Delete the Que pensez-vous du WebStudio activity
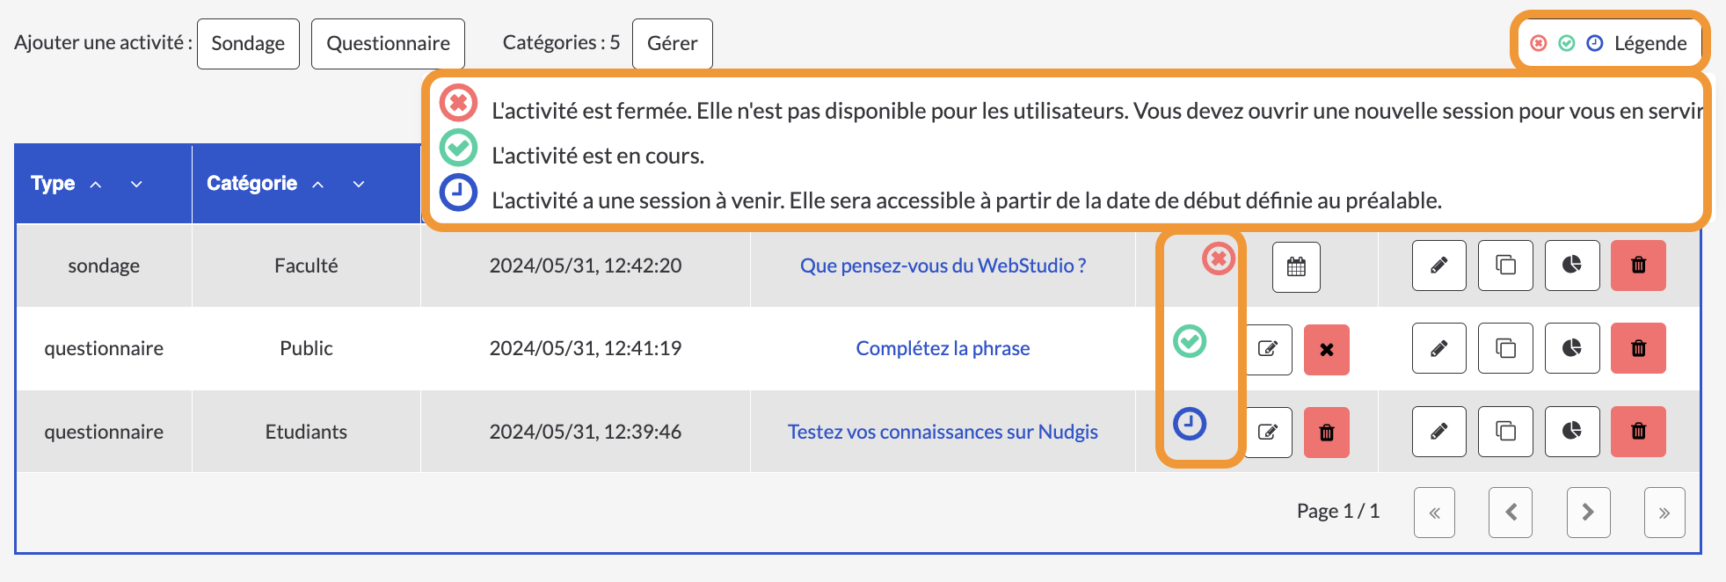 (1638, 265)
